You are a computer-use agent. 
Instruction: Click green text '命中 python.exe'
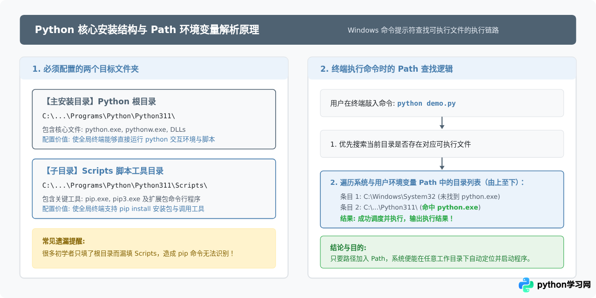450,207
